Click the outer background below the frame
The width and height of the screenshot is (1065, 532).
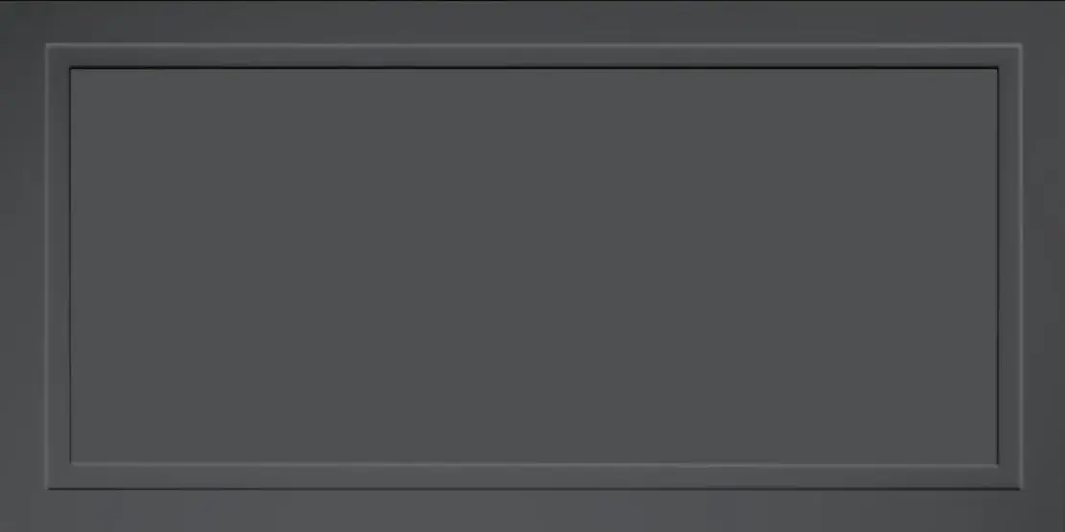pos(532,510)
